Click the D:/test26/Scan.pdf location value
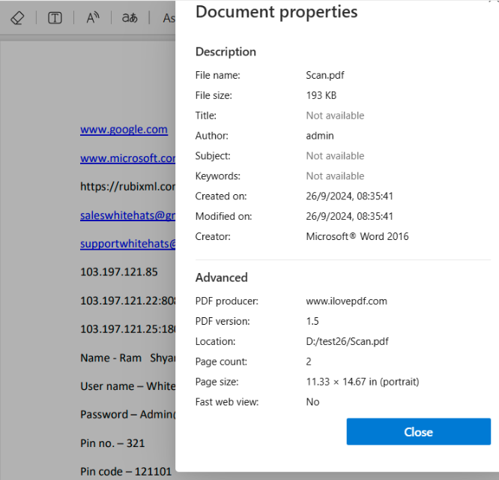 tap(347, 341)
